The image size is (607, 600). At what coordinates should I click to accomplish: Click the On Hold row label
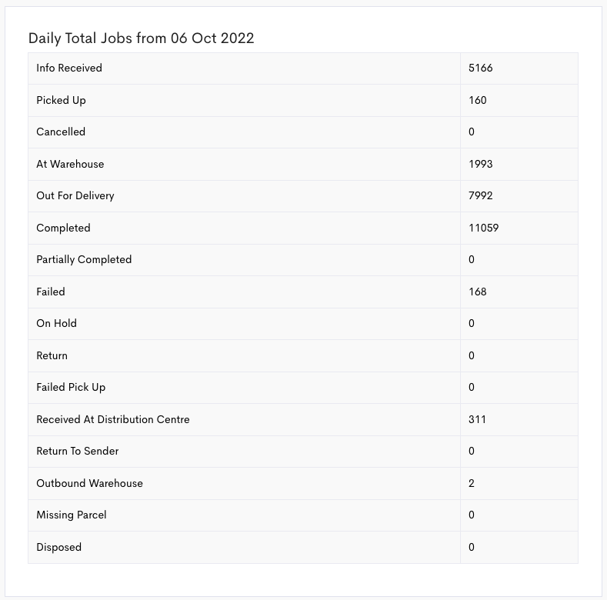(56, 323)
